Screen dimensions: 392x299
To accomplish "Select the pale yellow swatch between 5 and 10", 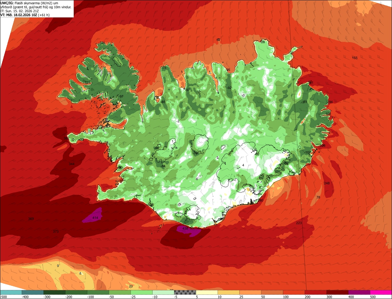I will [207, 292].
